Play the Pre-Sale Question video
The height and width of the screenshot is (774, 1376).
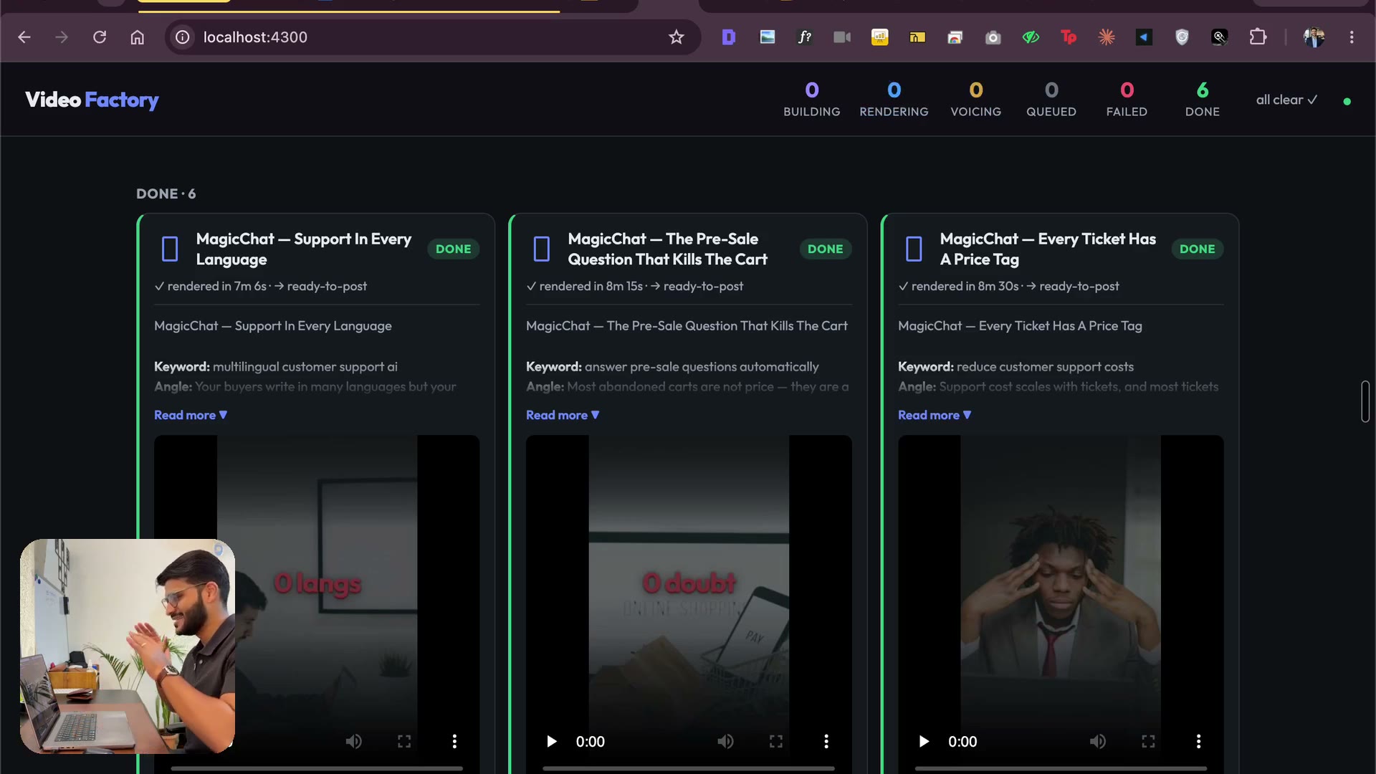551,741
